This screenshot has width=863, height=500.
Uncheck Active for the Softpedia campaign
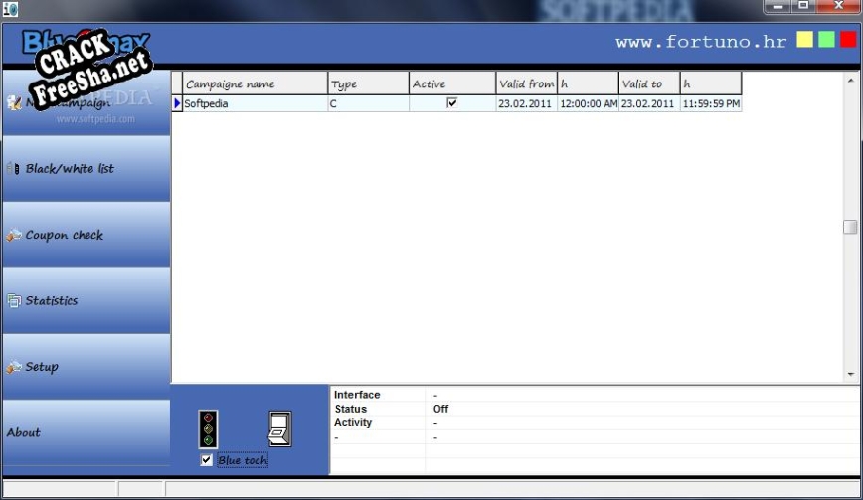pyautogui.click(x=452, y=103)
